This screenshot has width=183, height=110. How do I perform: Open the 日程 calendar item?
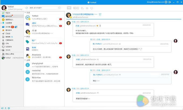tap(7, 43)
